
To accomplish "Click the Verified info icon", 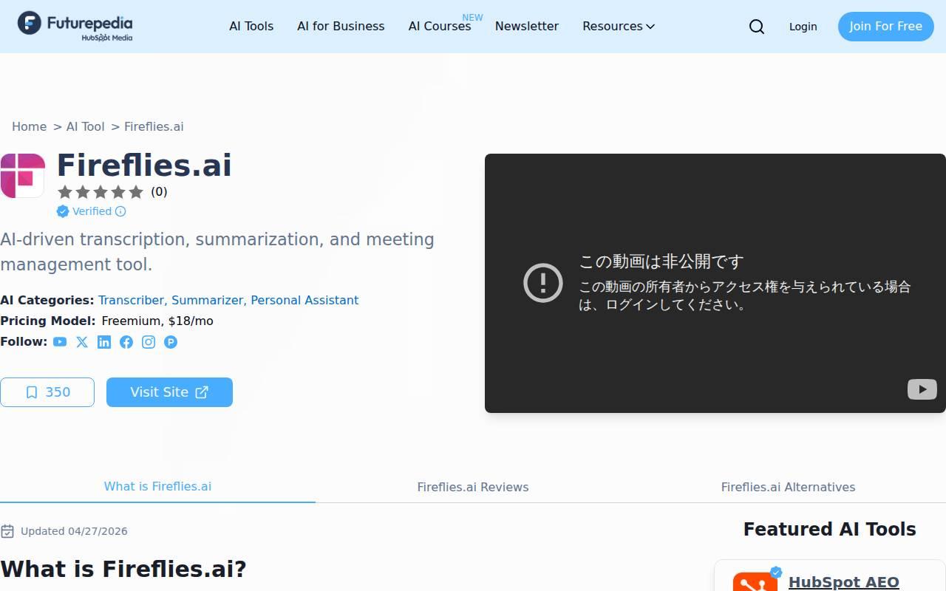I will click(120, 211).
